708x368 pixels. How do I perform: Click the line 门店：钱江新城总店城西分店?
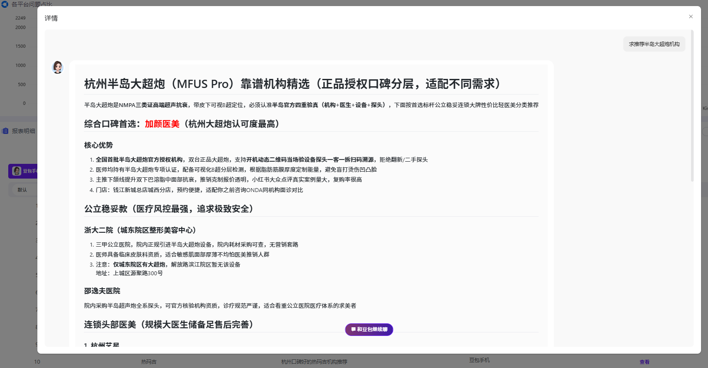click(199, 190)
